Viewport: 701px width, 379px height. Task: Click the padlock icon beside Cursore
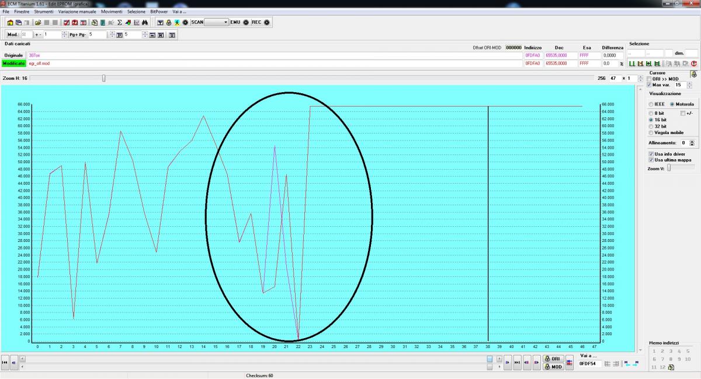pos(693,74)
